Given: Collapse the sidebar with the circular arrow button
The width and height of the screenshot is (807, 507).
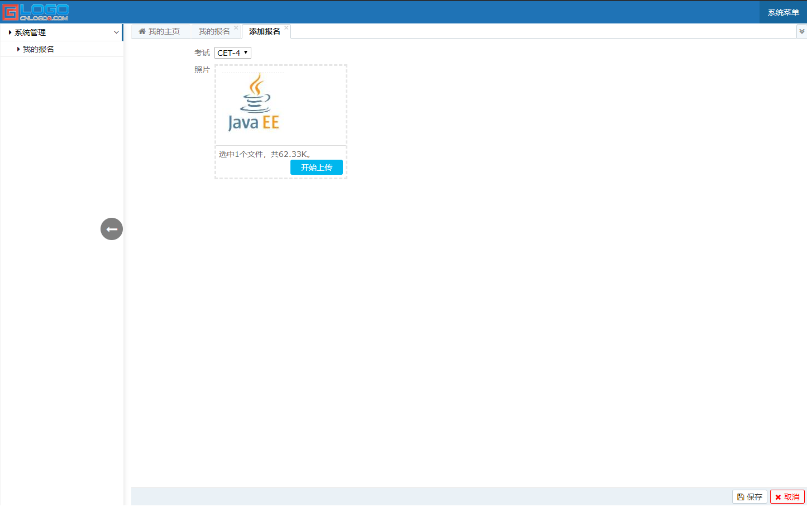Looking at the screenshot, I should [x=111, y=229].
